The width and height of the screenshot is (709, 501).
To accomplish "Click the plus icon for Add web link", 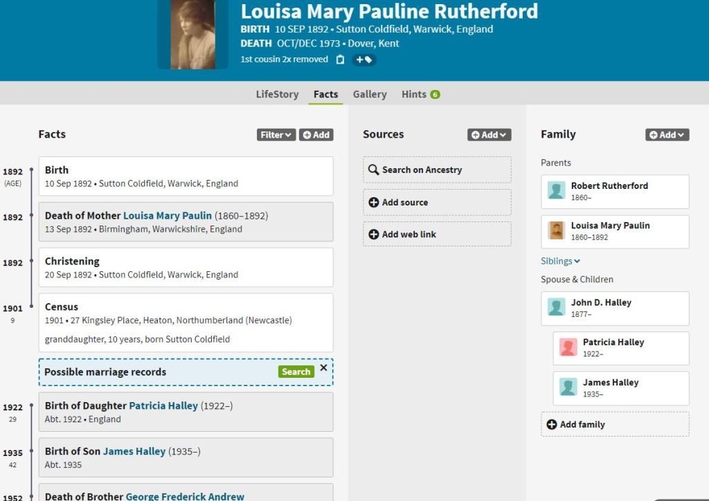I will click(374, 234).
